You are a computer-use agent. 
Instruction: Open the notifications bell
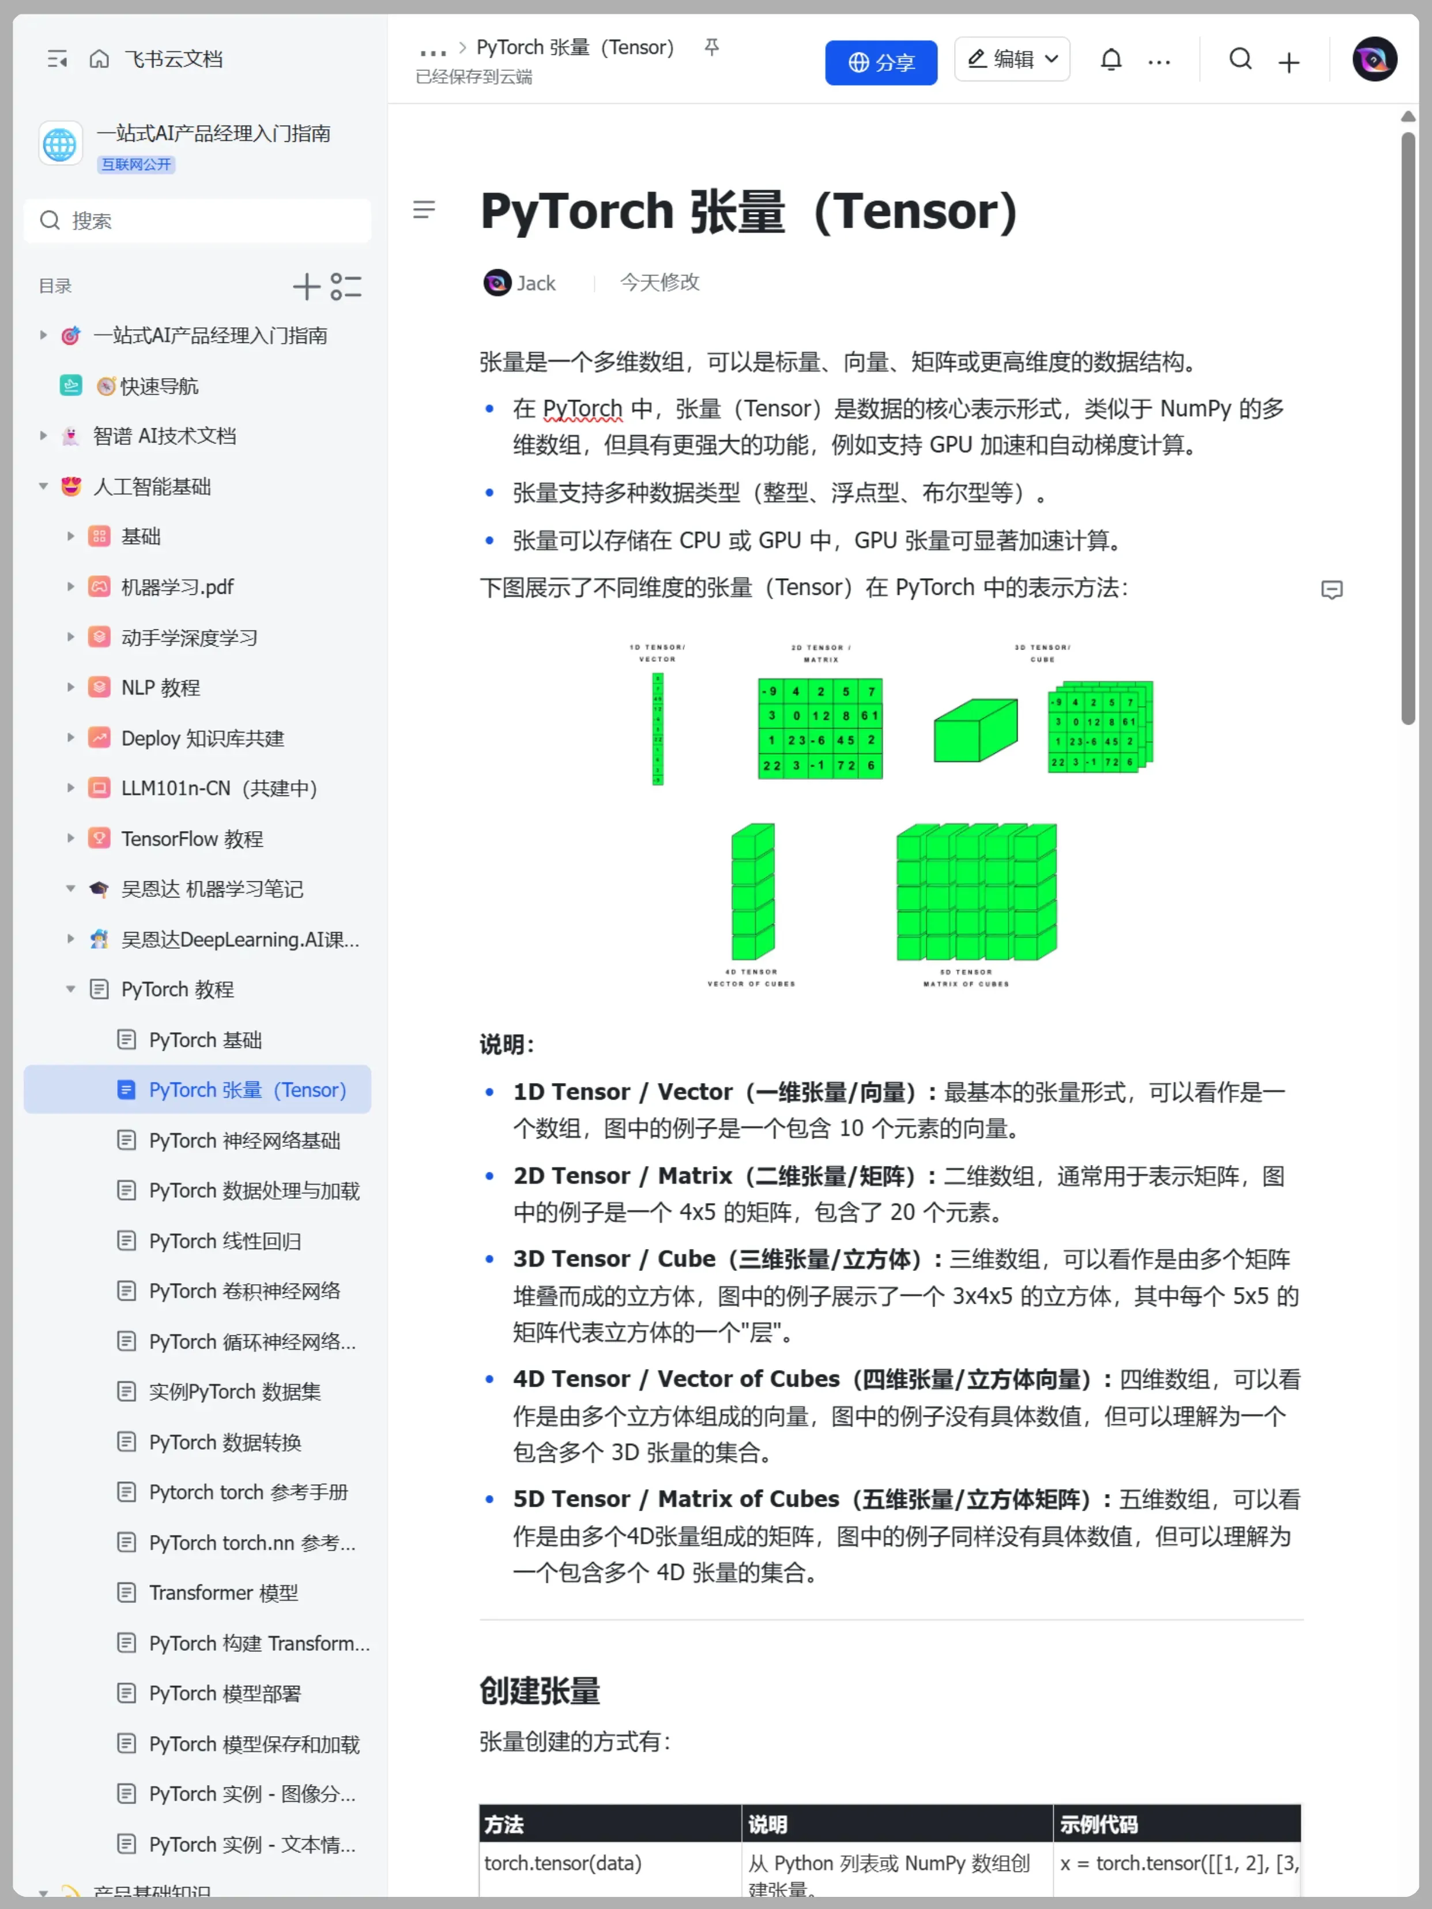[x=1111, y=61]
